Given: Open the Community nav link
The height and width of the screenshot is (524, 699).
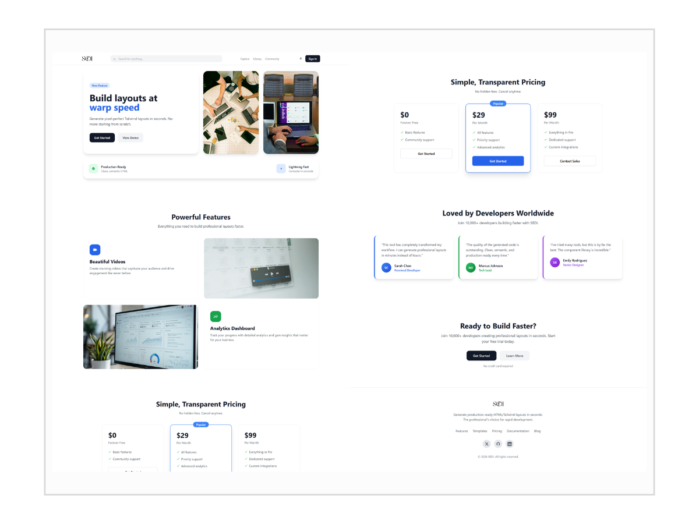Looking at the screenshot, I should (272, 59).
